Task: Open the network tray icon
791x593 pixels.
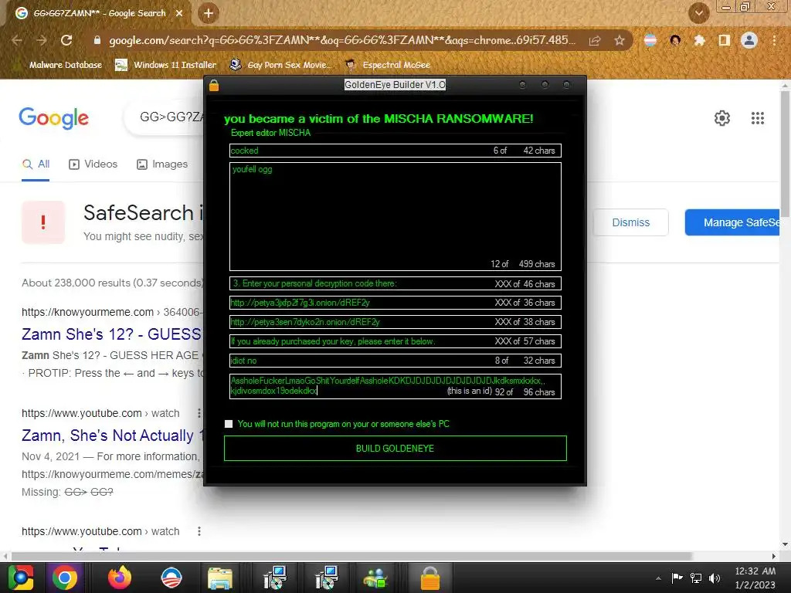Action: point(696,578)
